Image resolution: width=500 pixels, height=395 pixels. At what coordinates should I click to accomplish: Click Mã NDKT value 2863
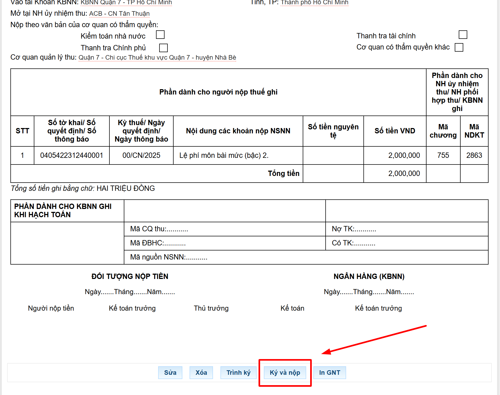[x=474, y=155]
